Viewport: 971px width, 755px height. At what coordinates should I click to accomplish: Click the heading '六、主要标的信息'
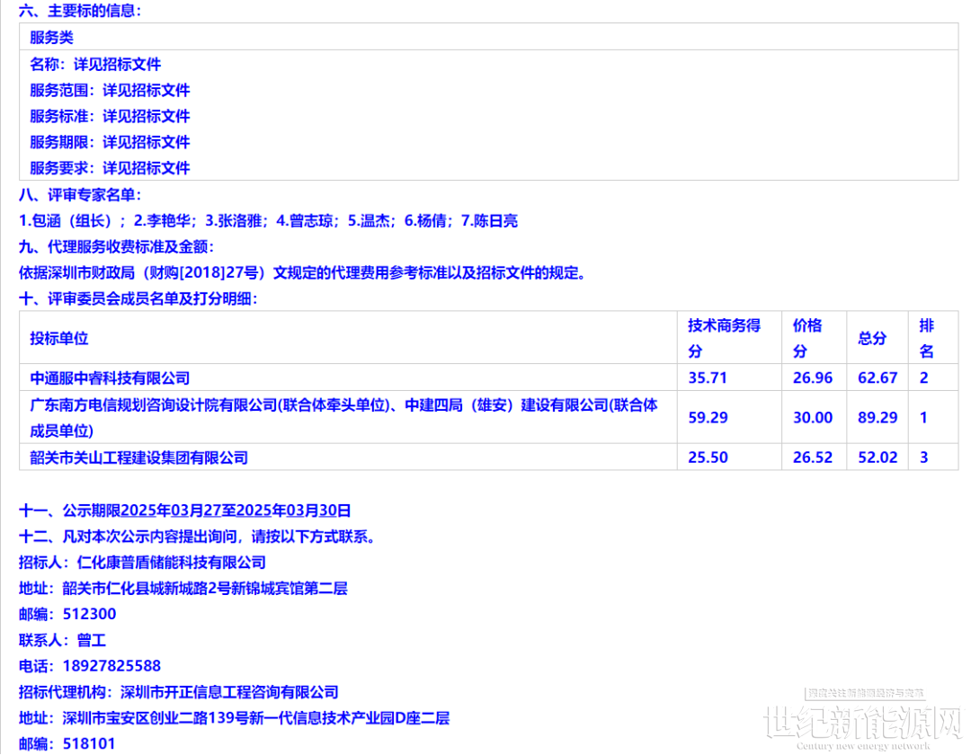(x=80, y=11)
